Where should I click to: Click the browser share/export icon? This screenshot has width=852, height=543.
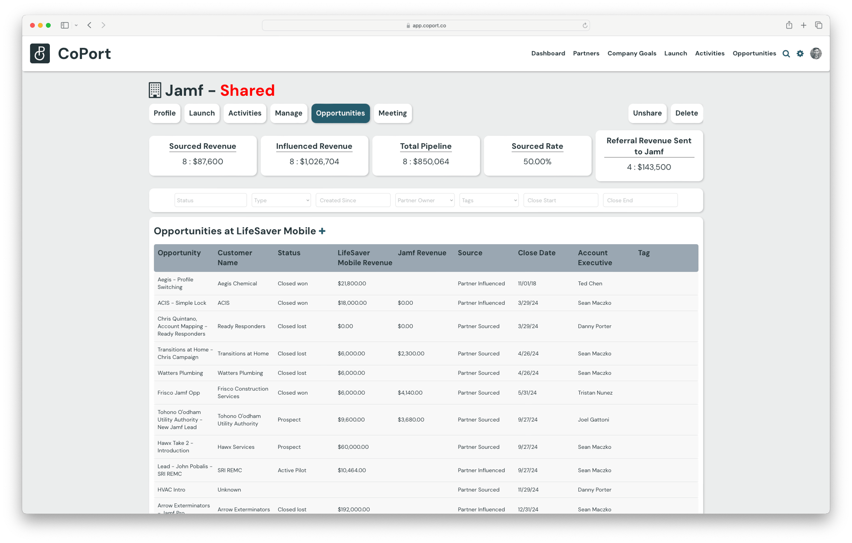[788, 25]
